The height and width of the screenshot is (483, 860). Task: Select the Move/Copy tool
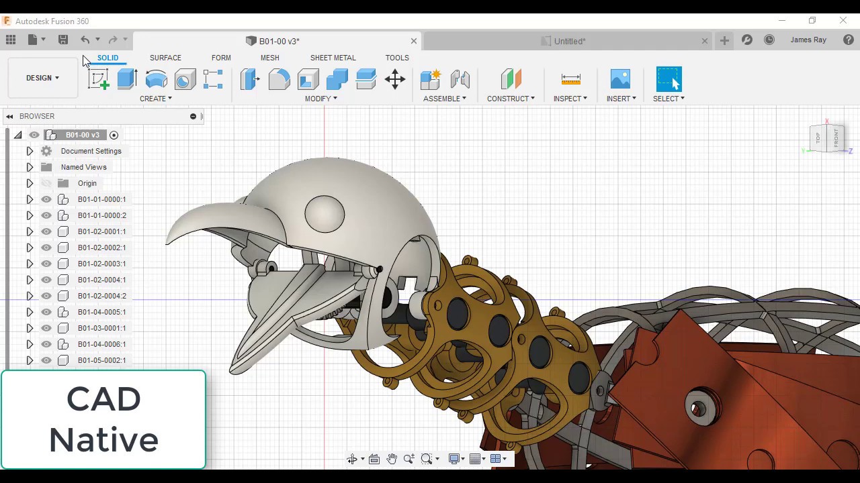tap(395, 79)
